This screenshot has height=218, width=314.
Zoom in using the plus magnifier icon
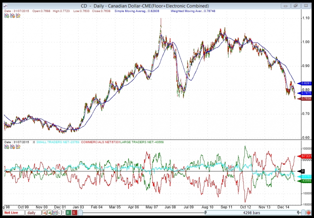coord(49,212)
